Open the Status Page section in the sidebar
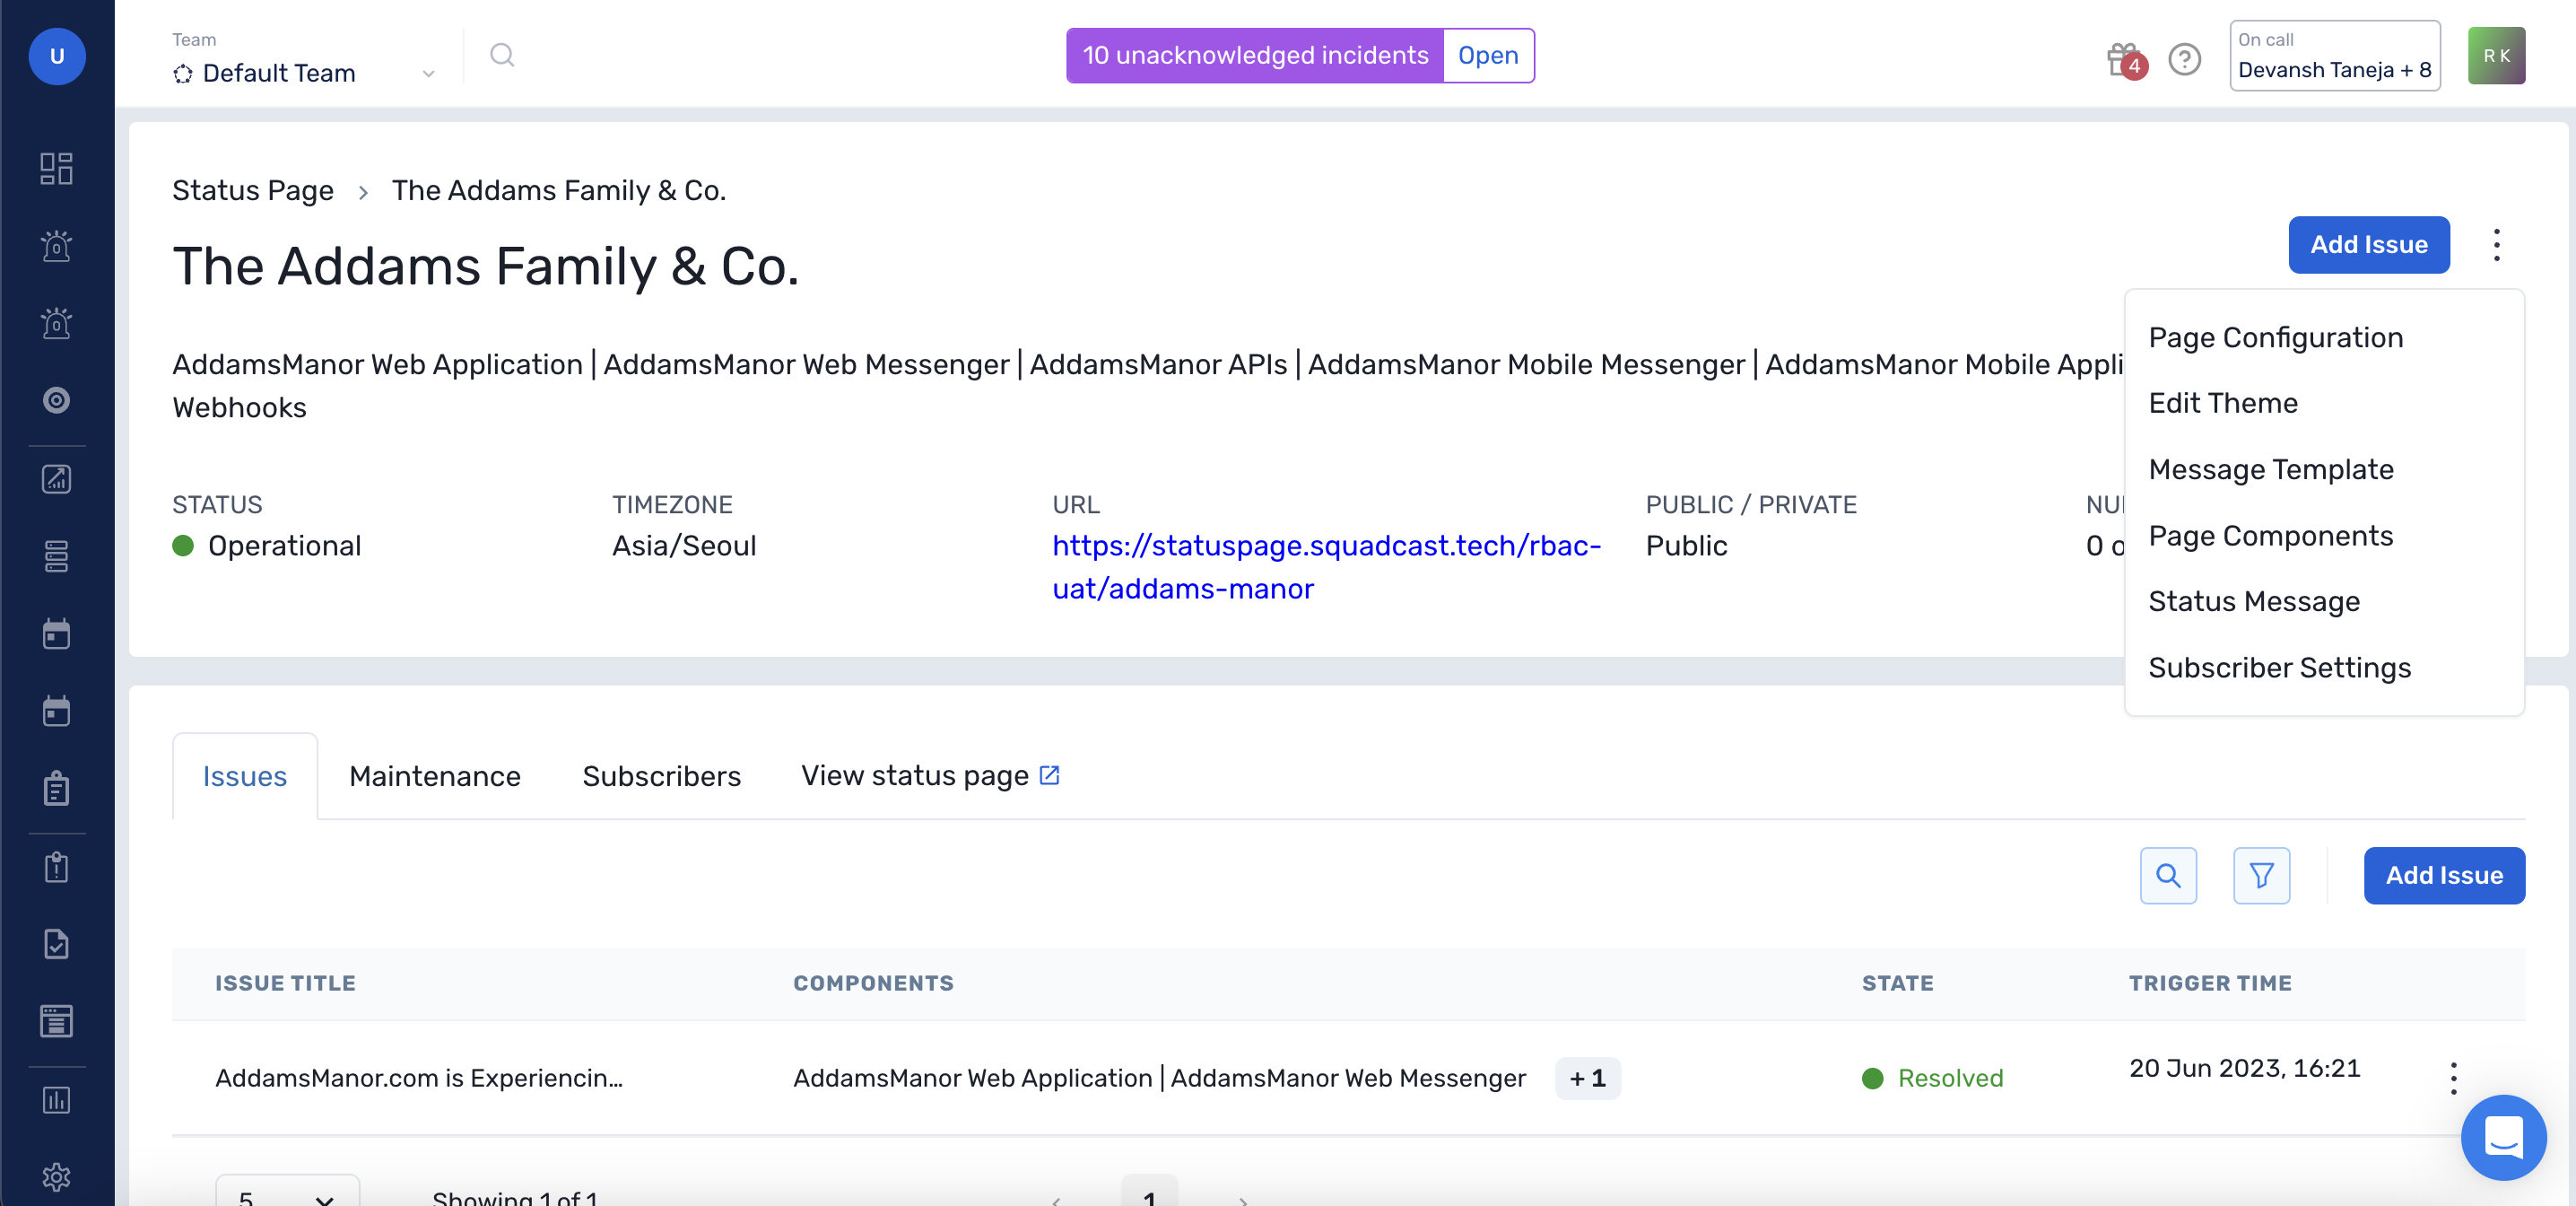 coord(56,1021)
